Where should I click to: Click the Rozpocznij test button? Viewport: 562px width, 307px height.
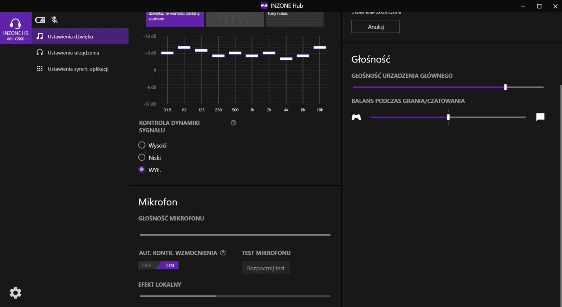[x=266, y=268]
